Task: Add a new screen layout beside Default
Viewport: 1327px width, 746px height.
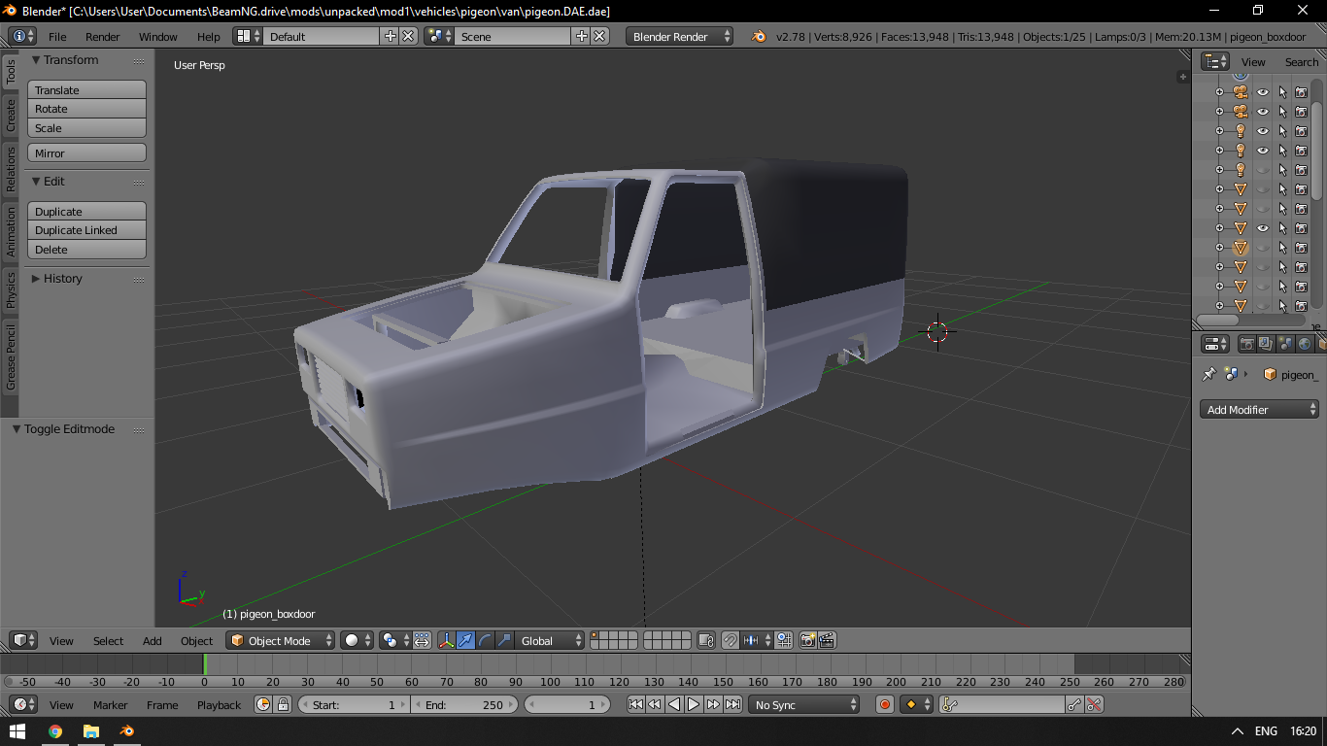Action: (x=391, y=36)
